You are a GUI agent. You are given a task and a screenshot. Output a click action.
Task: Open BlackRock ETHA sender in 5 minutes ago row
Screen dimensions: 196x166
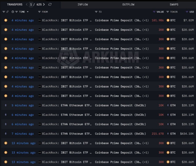(67, 105)
